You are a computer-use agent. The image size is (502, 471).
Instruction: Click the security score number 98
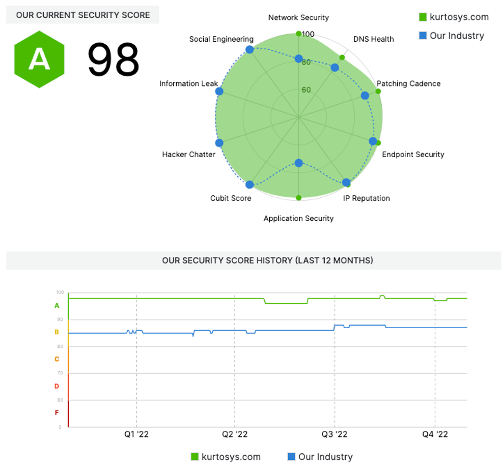114,60
